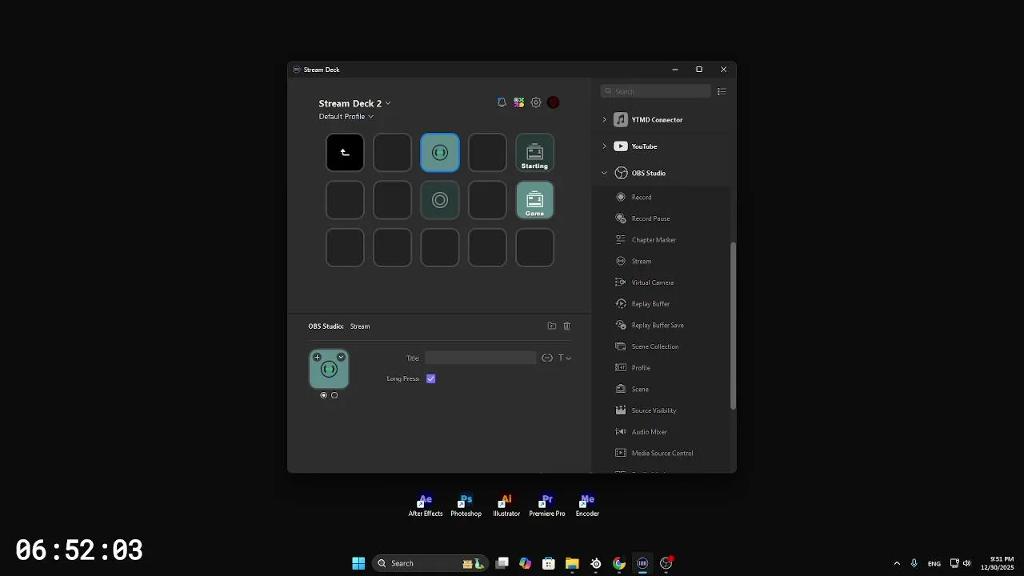Image resolution: width=1024 pixels, height=576 pixels.
Task: Click the taskbar Search box
Action: click(x=430, y=563)
